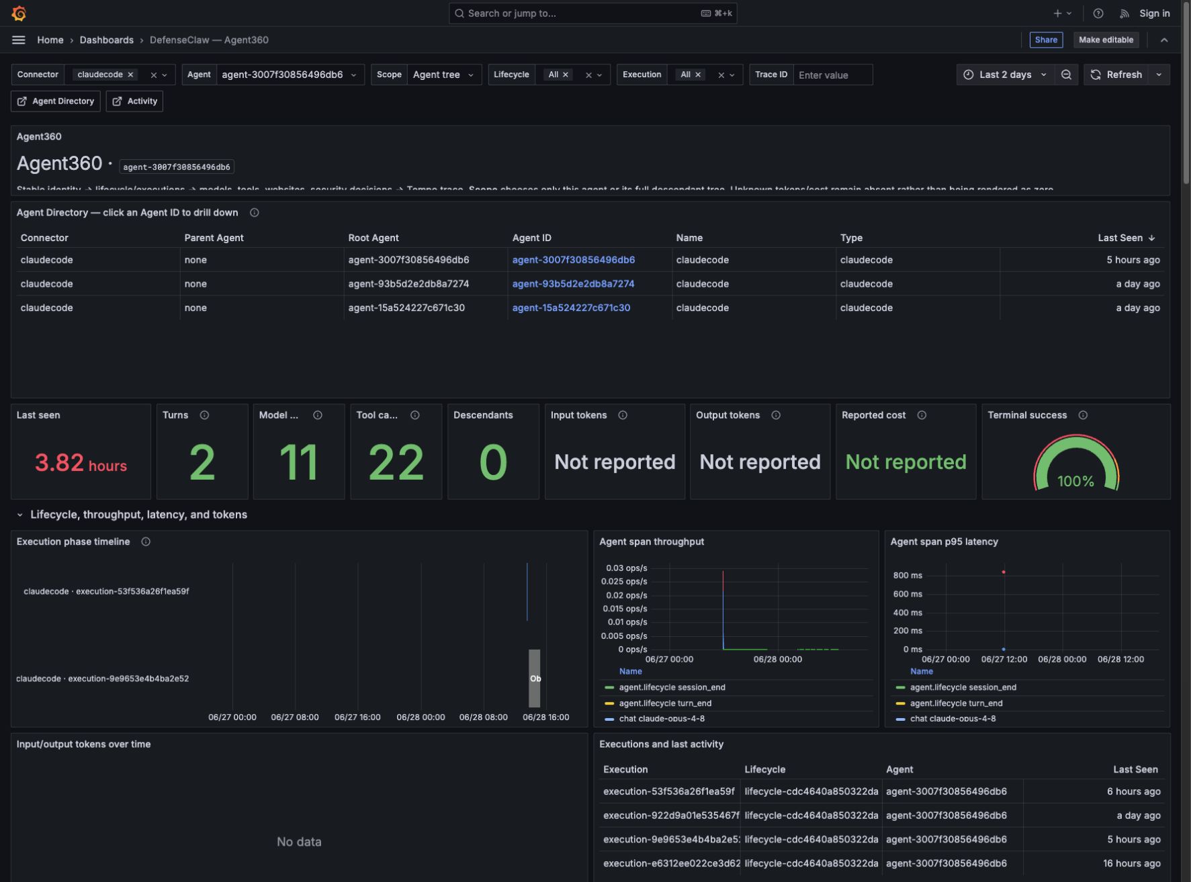The width and height of the screenshot is (1191, 882).
Task: Toggle turn_end series in latency legend
Action: tap(956, 703)
